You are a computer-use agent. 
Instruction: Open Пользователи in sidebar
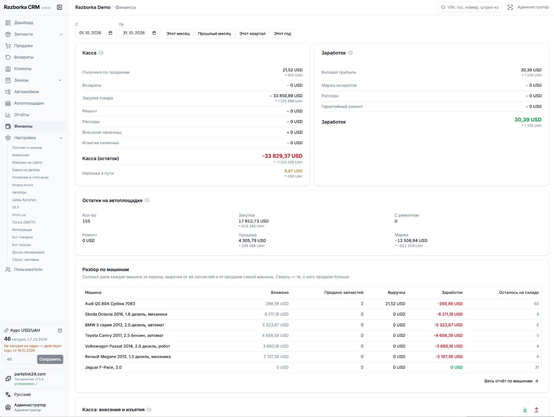pos(34,269)
